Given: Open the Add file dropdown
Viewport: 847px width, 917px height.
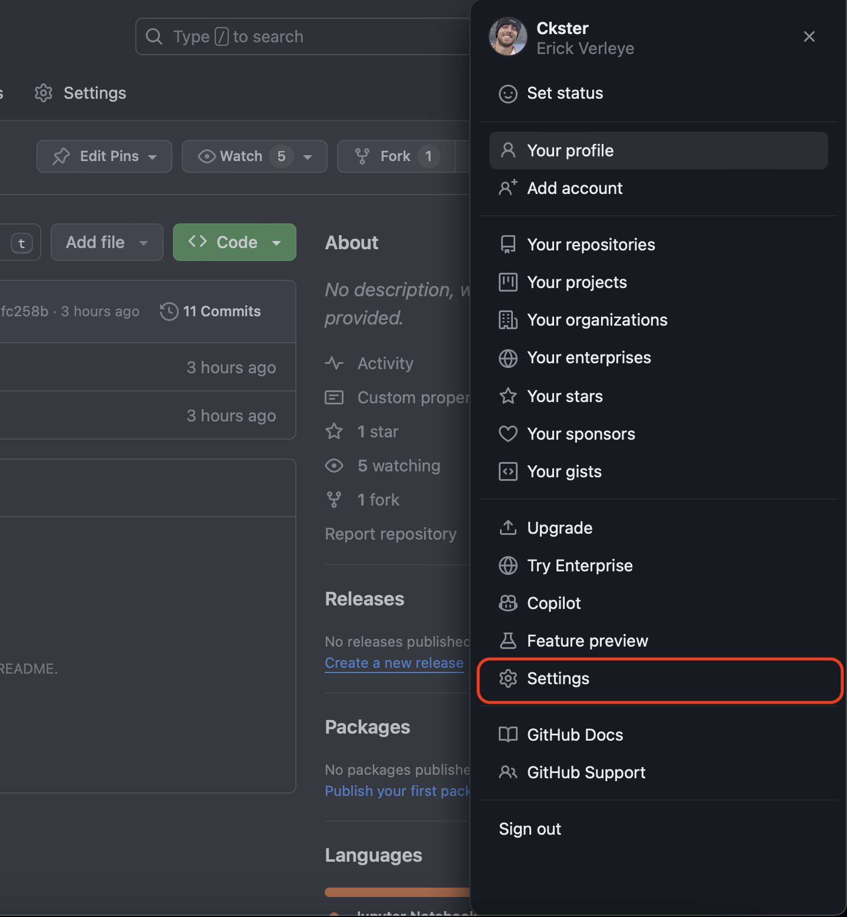Looking at the screenshot, I should pyautogui.click(x=106, y=242).
